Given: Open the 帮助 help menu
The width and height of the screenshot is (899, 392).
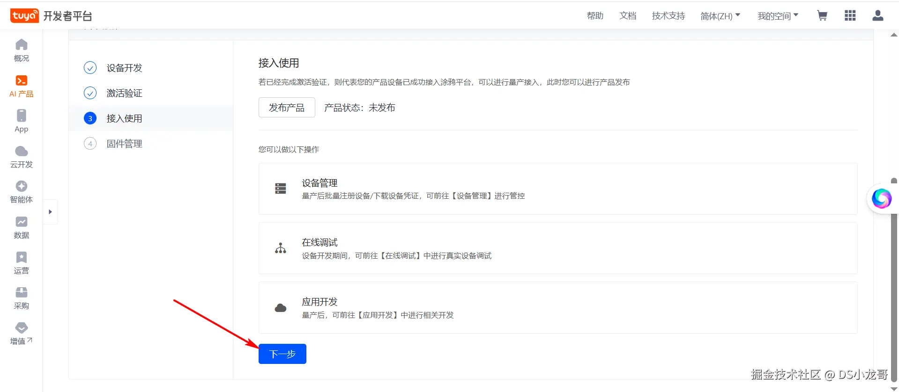Looking at the screenshot, I should [595, 16].
